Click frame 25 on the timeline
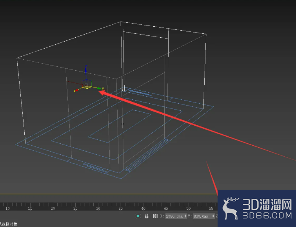This screenshot has width=296, height=227. coord(75,208)
